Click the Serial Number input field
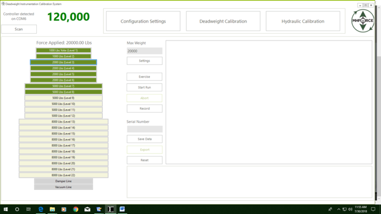Image resolution: width=381 pixels, height=214 pixels. 145,129
